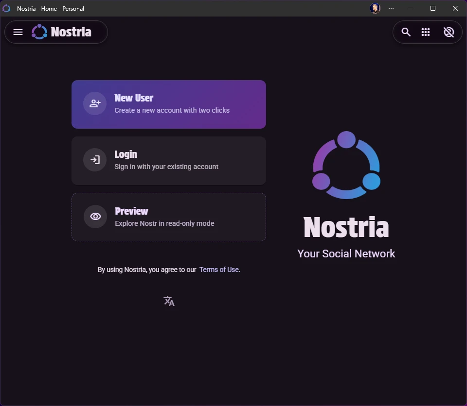This screenshot has height=406, width=467.
Task: Open the language translate selector
Action: (169, 301)
